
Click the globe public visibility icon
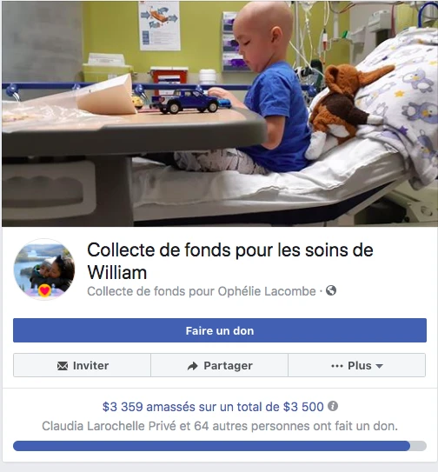point(331,290)
